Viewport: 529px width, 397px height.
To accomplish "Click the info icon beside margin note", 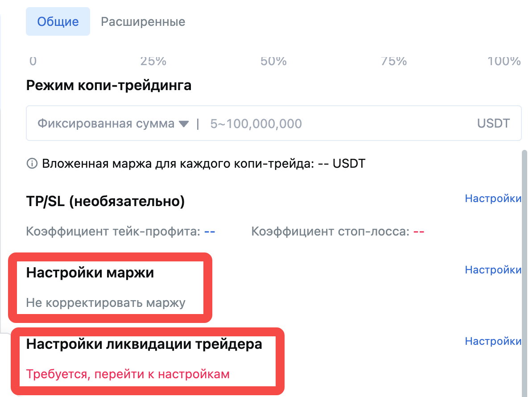I will pyautogui.click(x=32, y=164).
